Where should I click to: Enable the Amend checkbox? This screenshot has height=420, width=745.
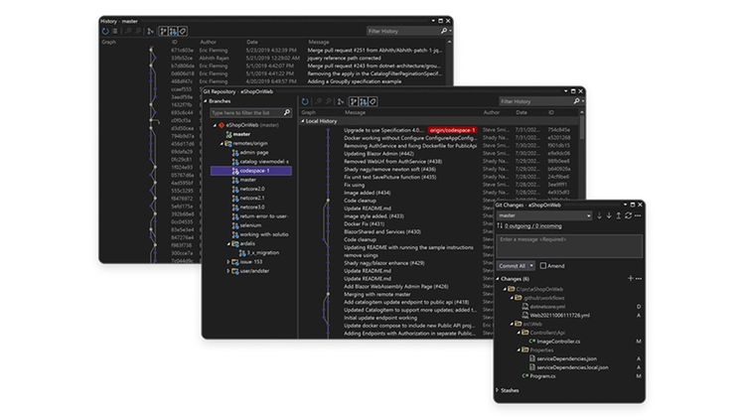coord(543,266)
